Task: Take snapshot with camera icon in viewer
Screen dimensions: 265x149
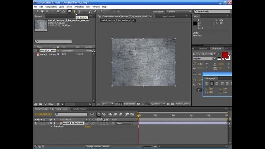Action: pos(138,104)
